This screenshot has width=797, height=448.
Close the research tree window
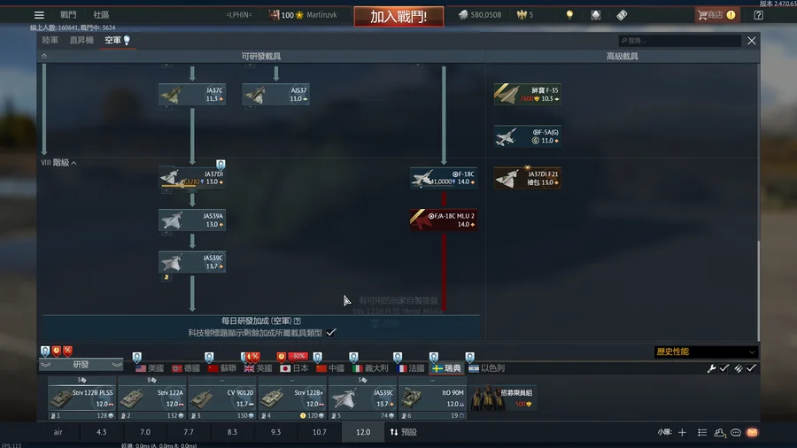pyautogui.click(x=751, y=41)
